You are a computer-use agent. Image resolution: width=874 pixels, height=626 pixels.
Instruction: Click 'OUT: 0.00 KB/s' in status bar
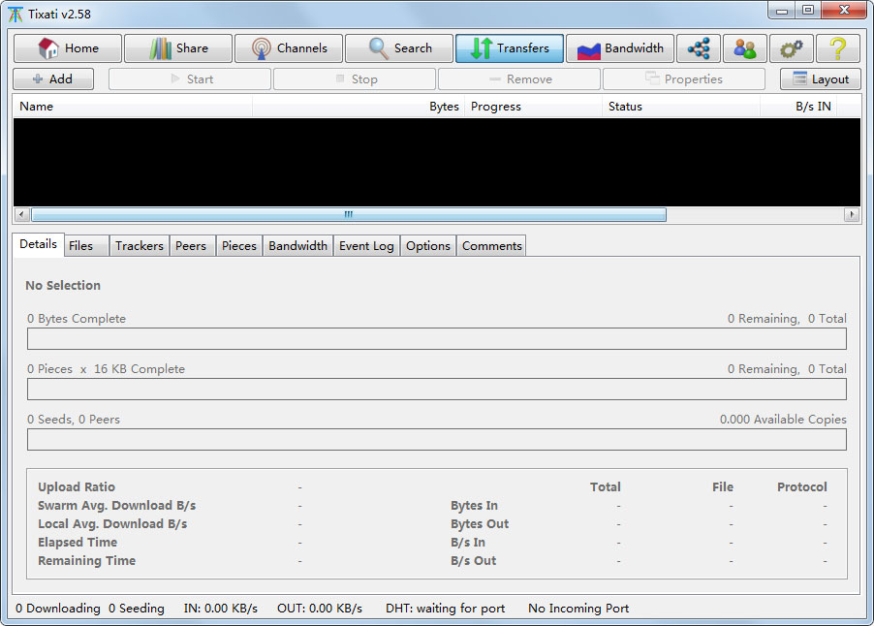pyautogui.click(x=320, y=609)
